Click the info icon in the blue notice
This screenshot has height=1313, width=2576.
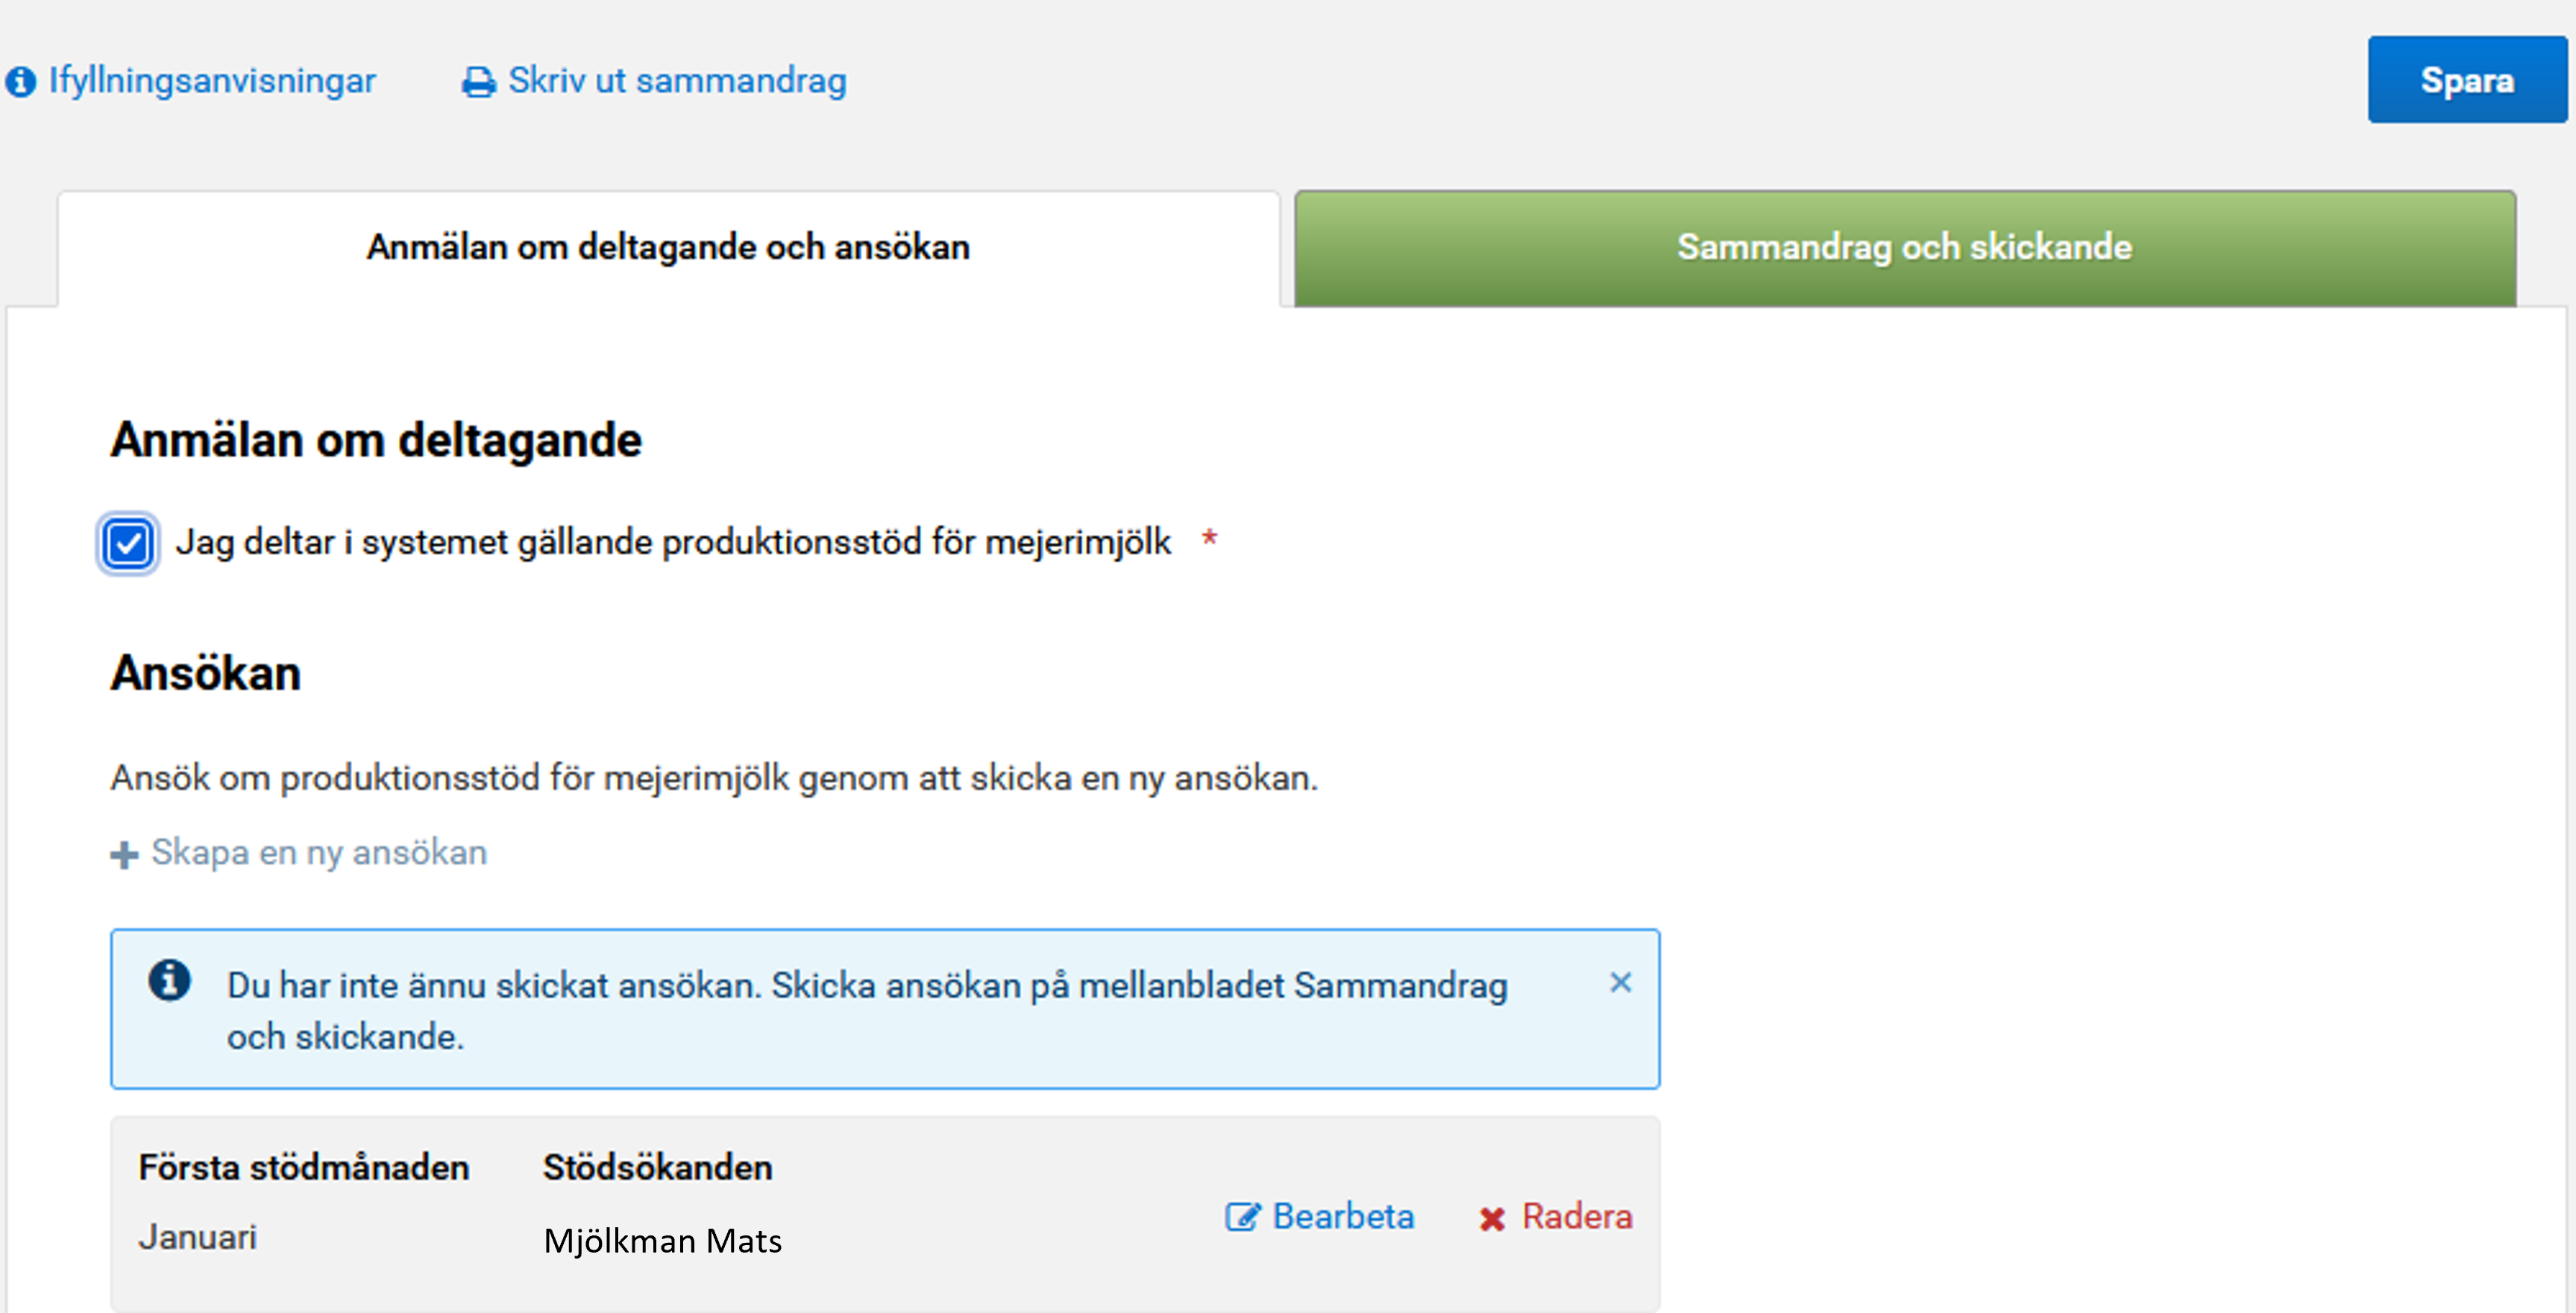tap(169, 980)
